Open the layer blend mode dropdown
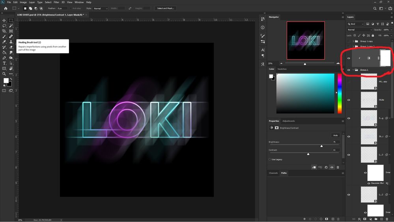Screen dimensions: 394x222 (359, 30)
